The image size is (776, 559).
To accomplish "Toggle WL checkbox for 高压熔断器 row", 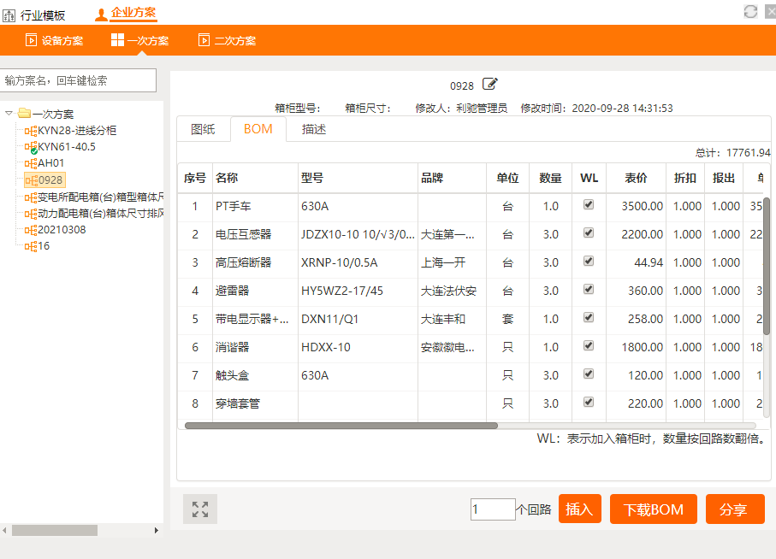I will [x=589, y=261].
